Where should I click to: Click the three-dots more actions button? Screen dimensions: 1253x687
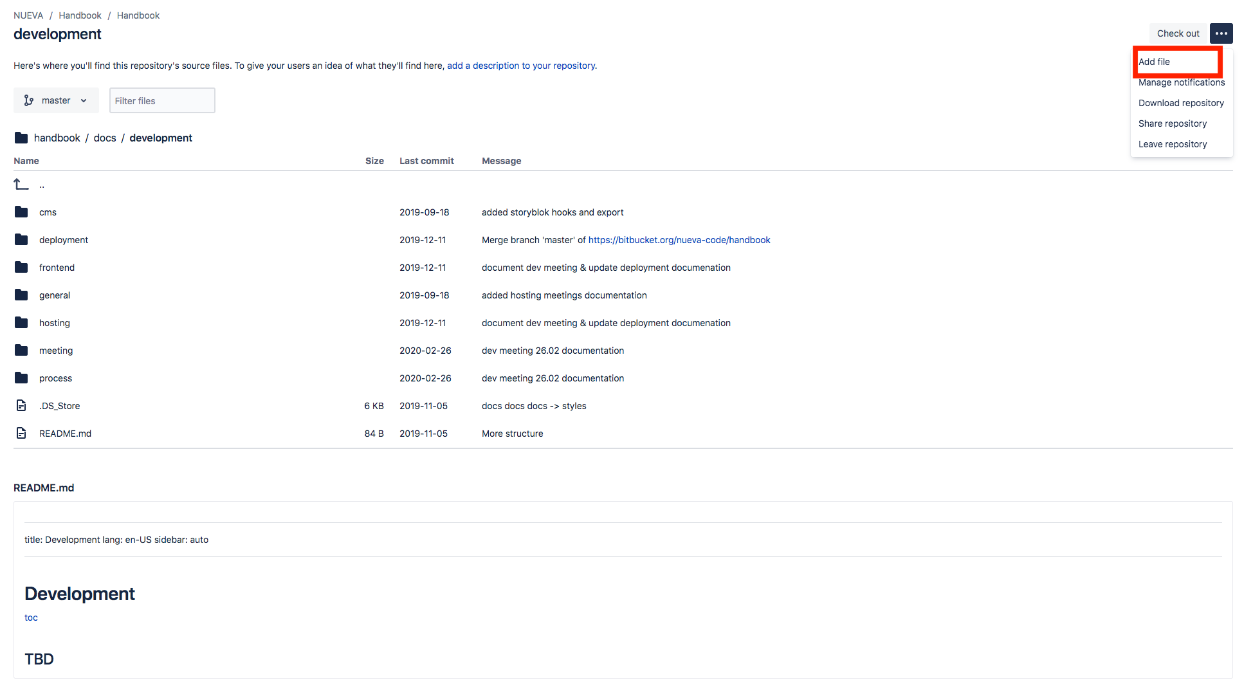[1221, 33]
